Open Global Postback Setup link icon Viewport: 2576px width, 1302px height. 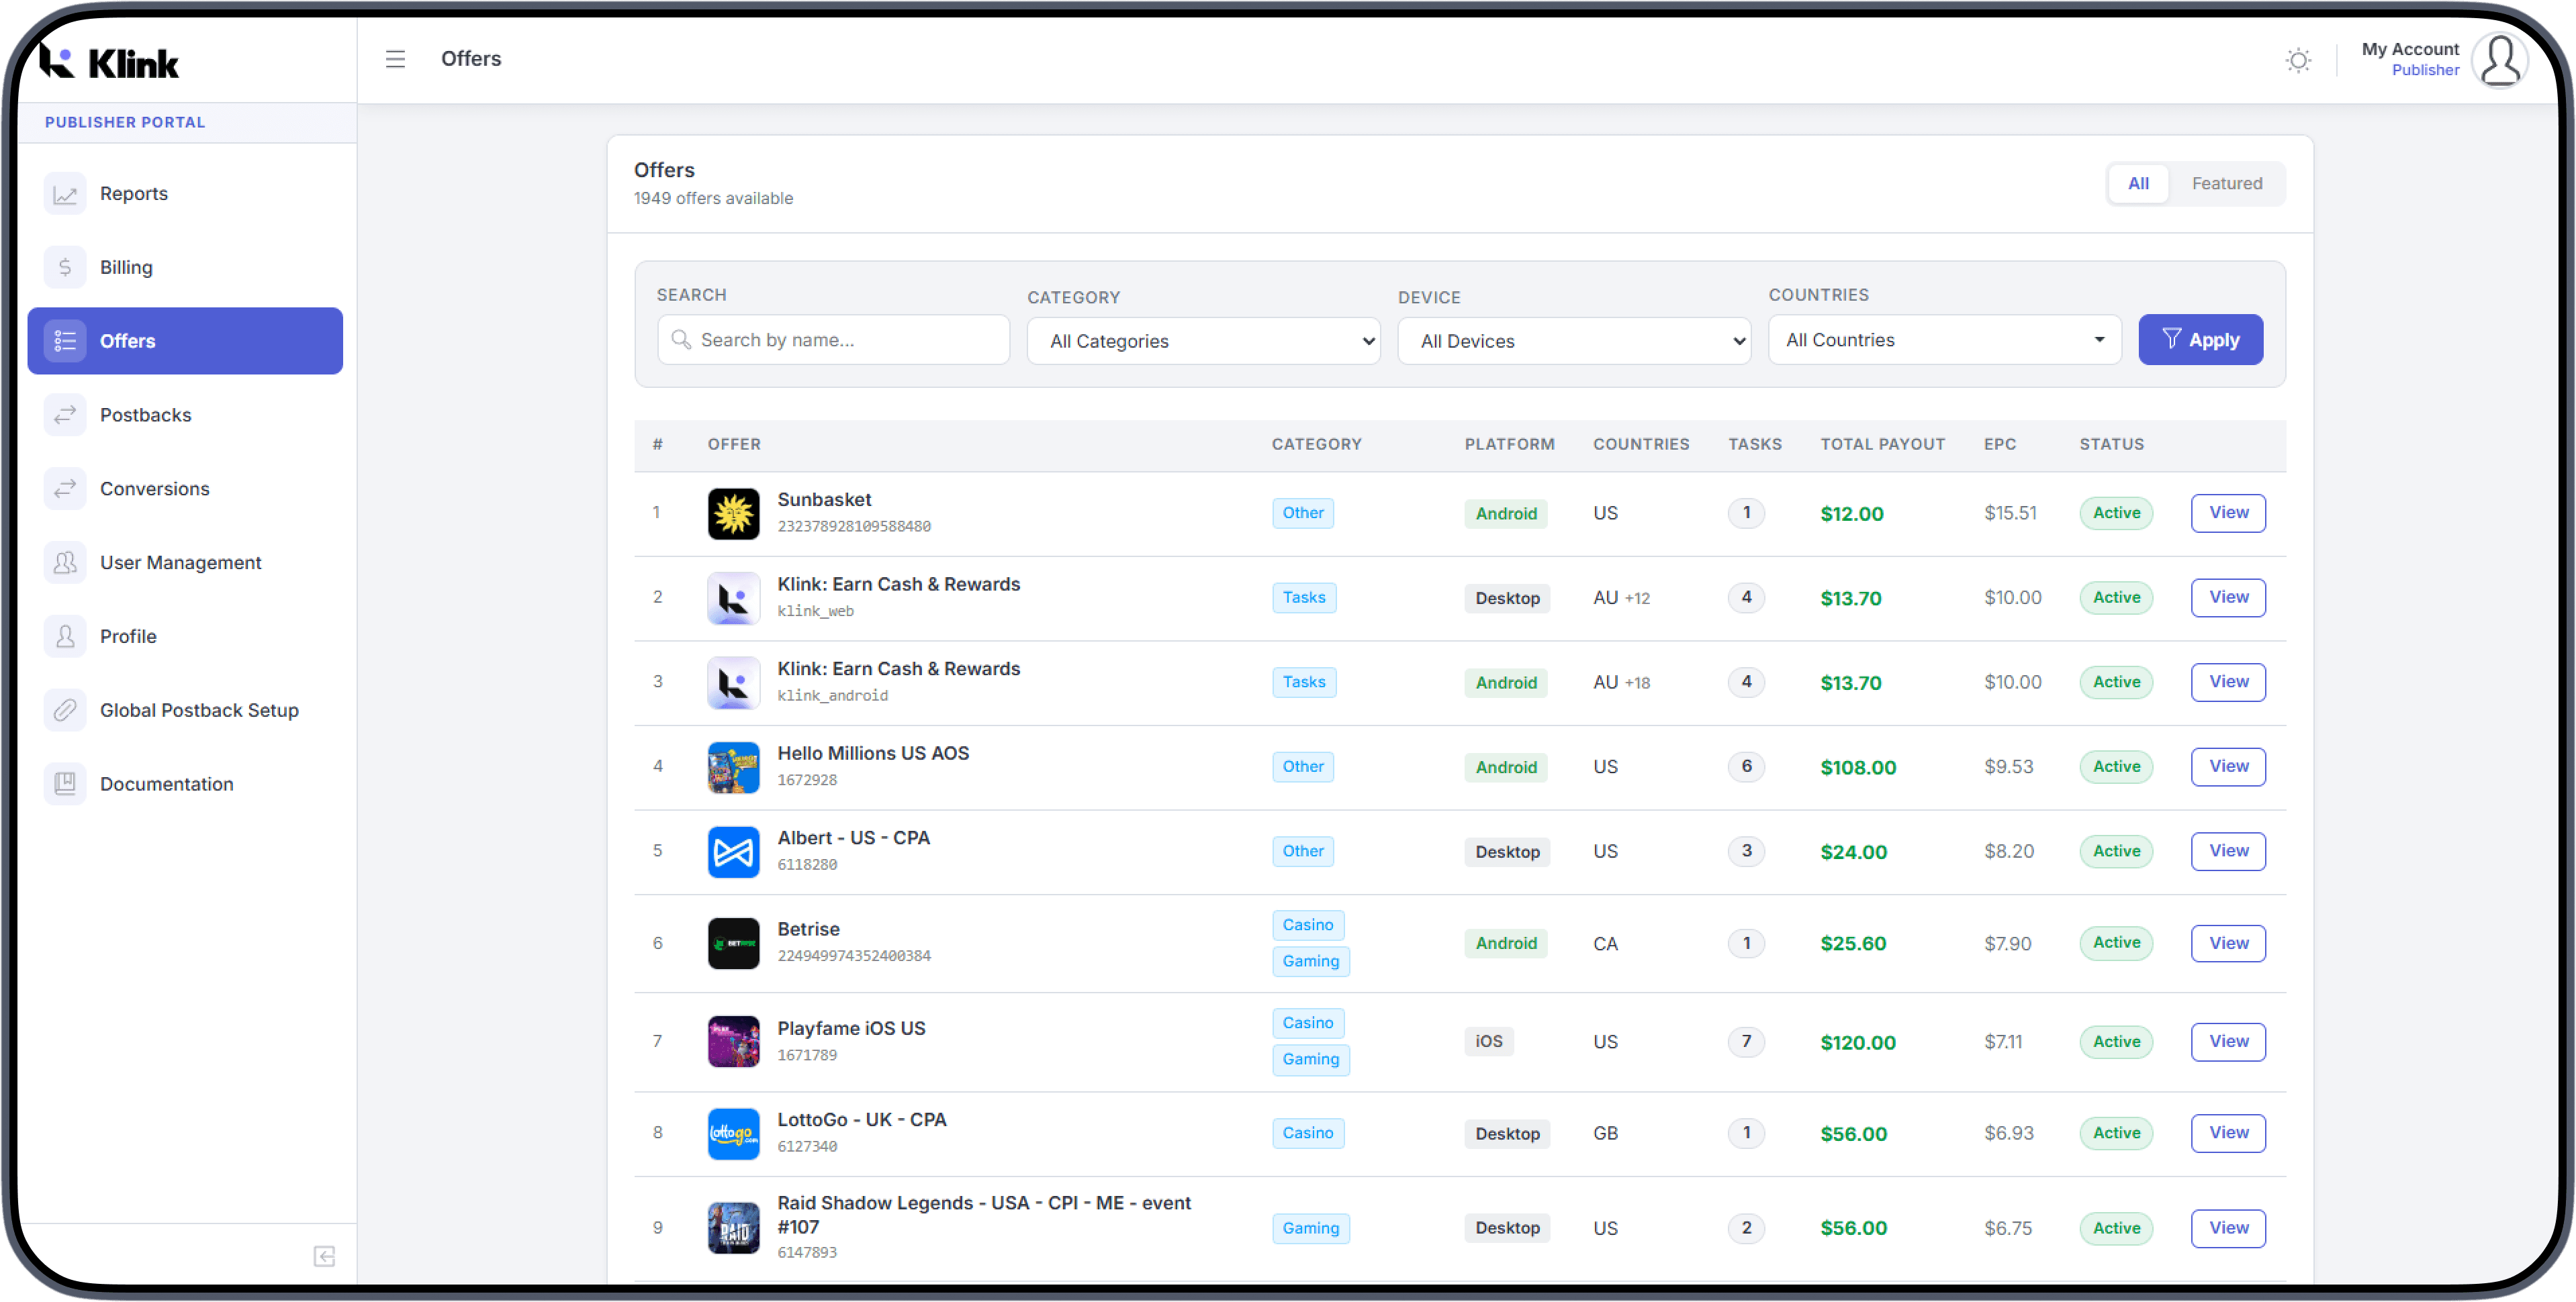pyautogui.click(x=65, y=711)
